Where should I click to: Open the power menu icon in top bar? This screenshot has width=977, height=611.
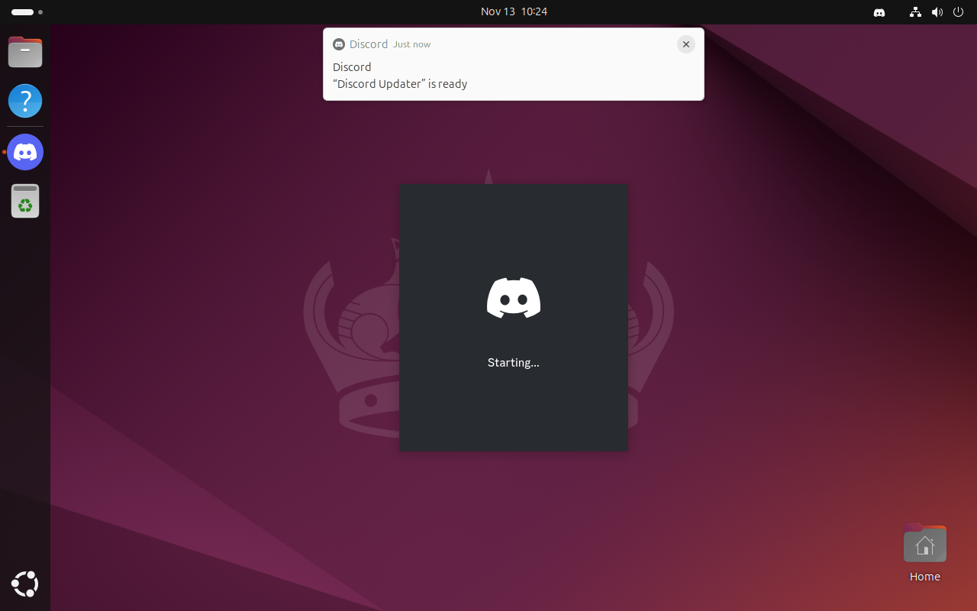[958, 12]
